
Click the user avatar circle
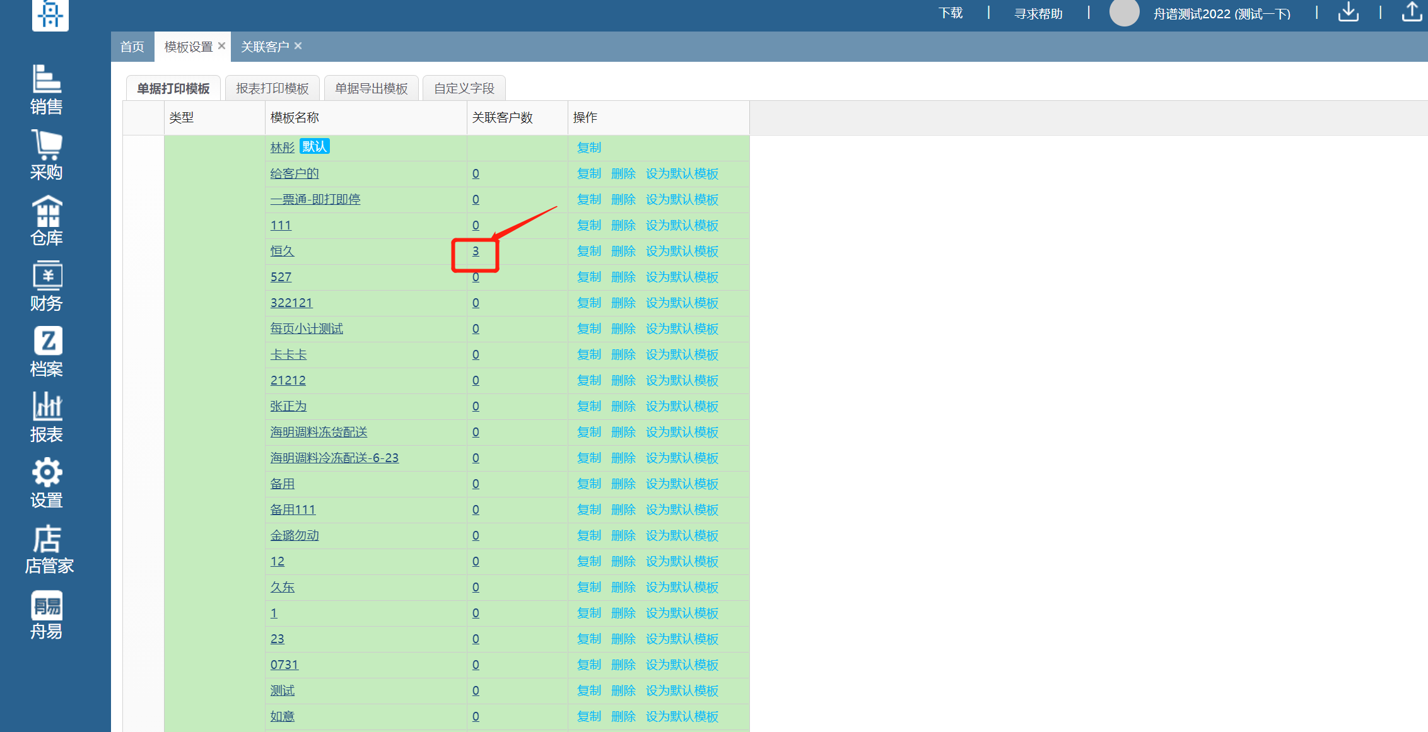[x=1124, y=13]
